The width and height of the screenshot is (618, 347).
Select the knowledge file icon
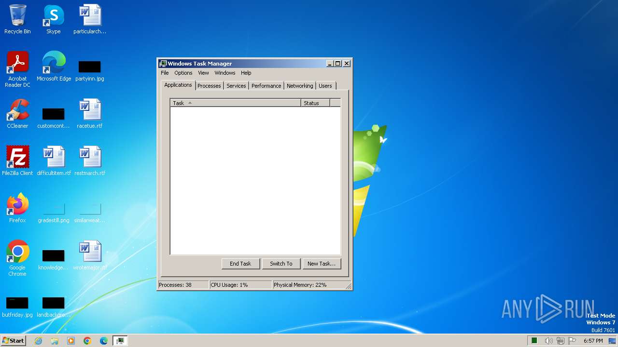(x=54, y=259)
